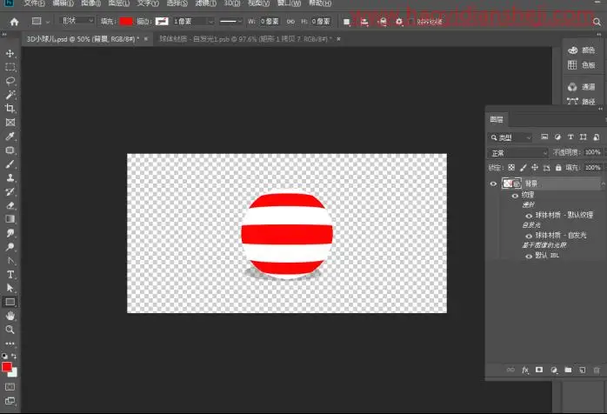Select the Gradient tool
This screenshot has width=607, height=414.
(x=10, y=219)
